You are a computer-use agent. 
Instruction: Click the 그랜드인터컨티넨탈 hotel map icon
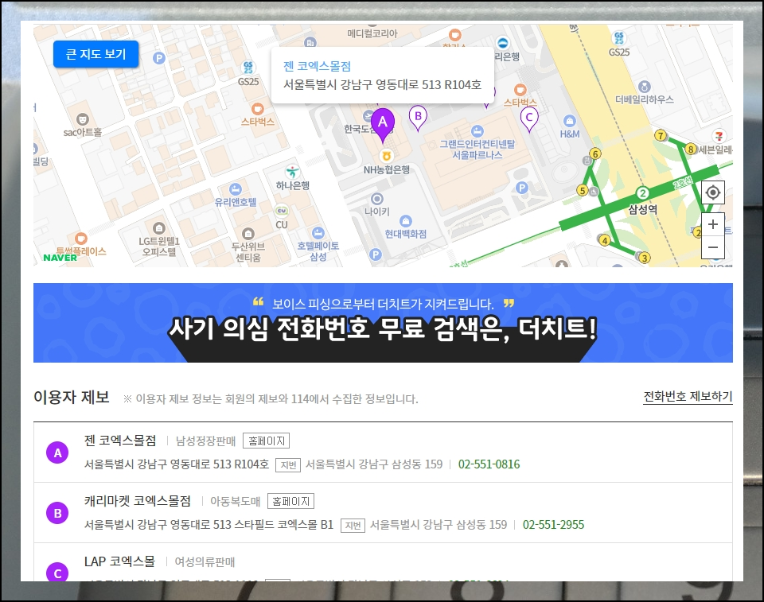coord(477,130)
